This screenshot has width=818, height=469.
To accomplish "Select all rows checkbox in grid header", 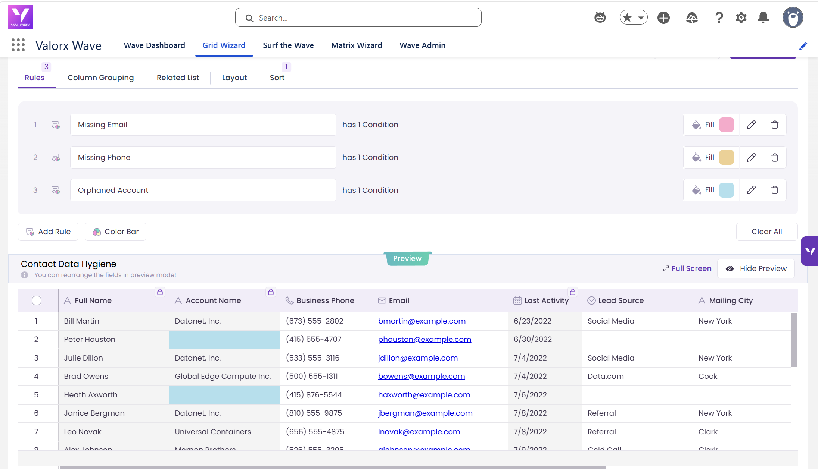I will [37, 300].
